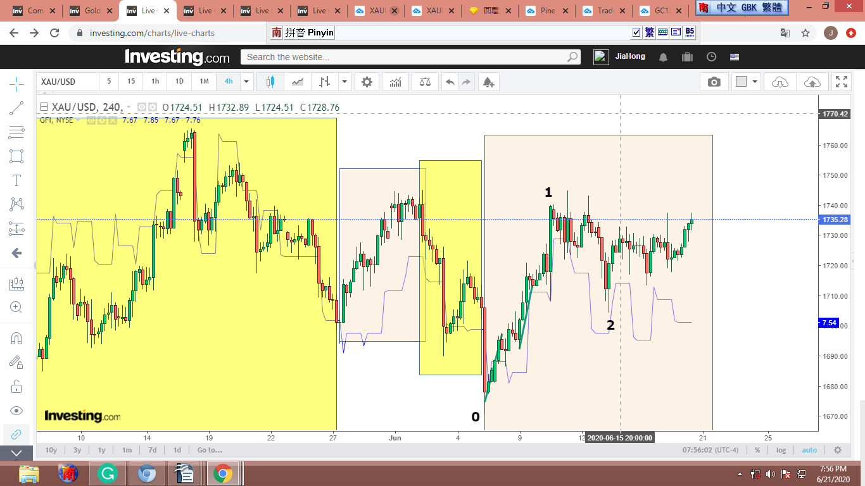The image size is (865, 486).
Task: Click the compare symbols scales icon
Action: [x=425, y=82]
